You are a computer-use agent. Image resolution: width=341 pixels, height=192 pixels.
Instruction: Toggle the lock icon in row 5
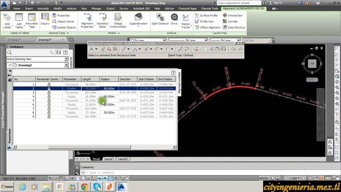coord(49,100)
